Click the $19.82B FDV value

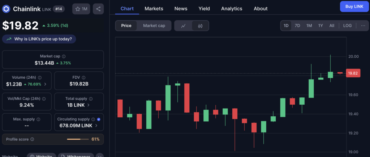tap(79, 84)
